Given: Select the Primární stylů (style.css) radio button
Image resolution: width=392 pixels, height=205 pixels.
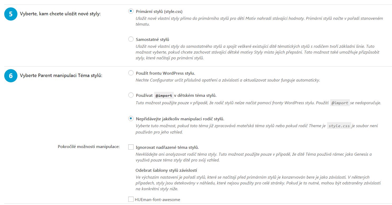Looking at the screenshot, I should point(131,11).
